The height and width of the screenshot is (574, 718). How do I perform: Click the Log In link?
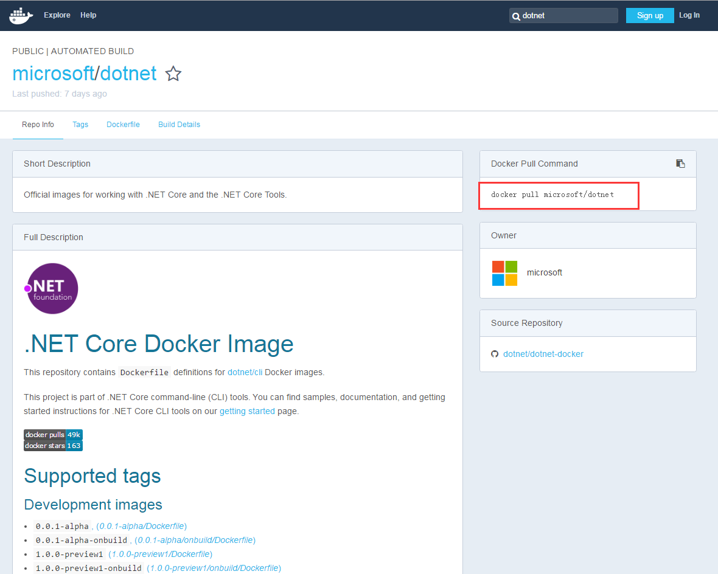(x=689, y=15)
